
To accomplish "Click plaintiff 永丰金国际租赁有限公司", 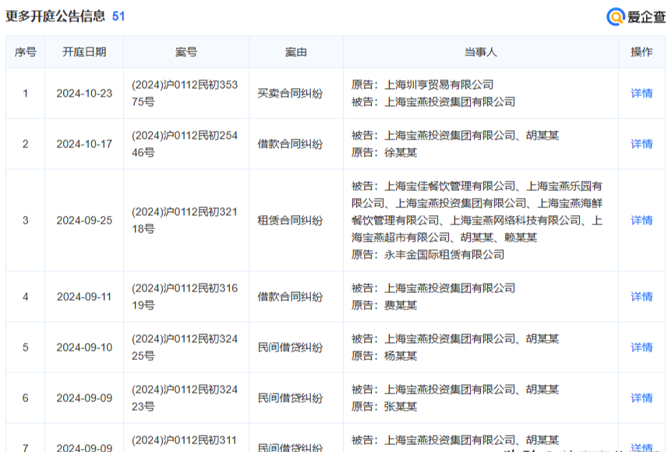I will pyautogui.click(x=444, y=254).
